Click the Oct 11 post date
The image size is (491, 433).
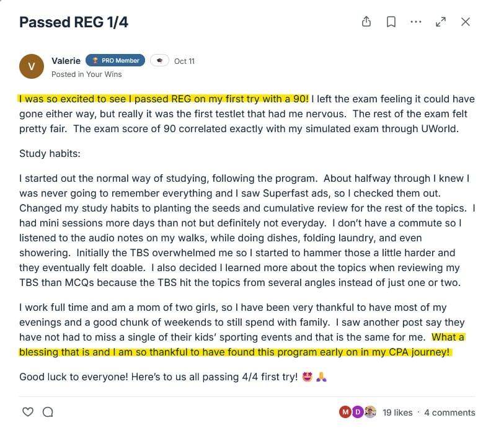184,61
